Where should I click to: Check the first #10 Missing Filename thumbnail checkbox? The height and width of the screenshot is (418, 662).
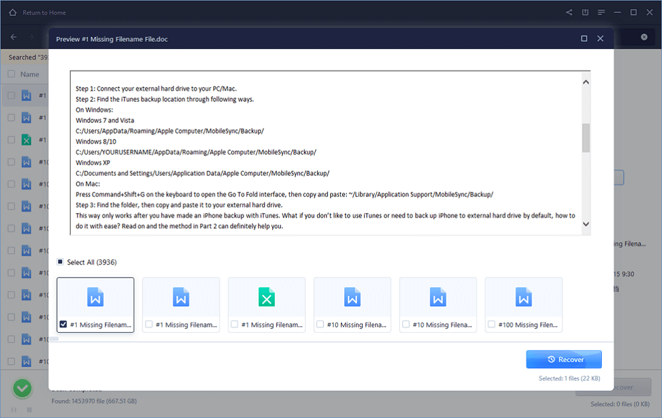coord(320,324)
